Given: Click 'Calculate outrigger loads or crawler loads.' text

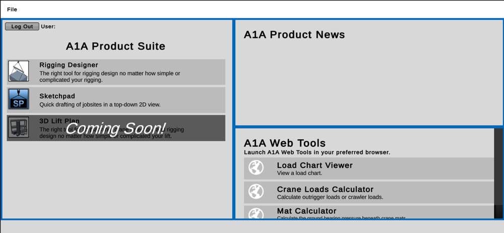Looking at the screenshot, I should click(330, 197).
